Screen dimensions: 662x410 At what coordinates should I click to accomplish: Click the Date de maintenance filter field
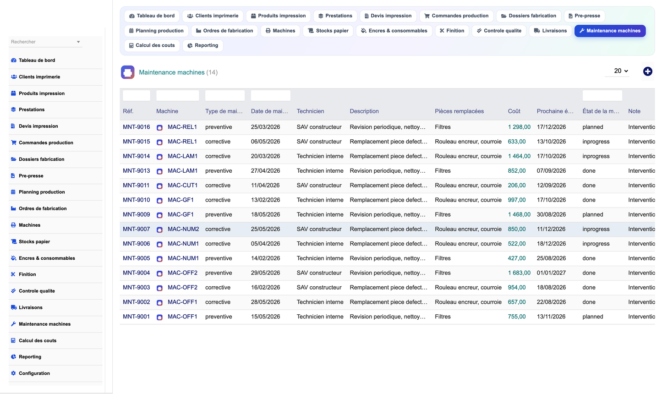point(271,95)
